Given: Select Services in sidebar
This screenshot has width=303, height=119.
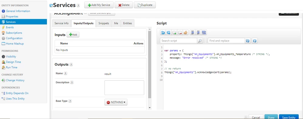Looking at the screenshot, I should click(23, 22).
